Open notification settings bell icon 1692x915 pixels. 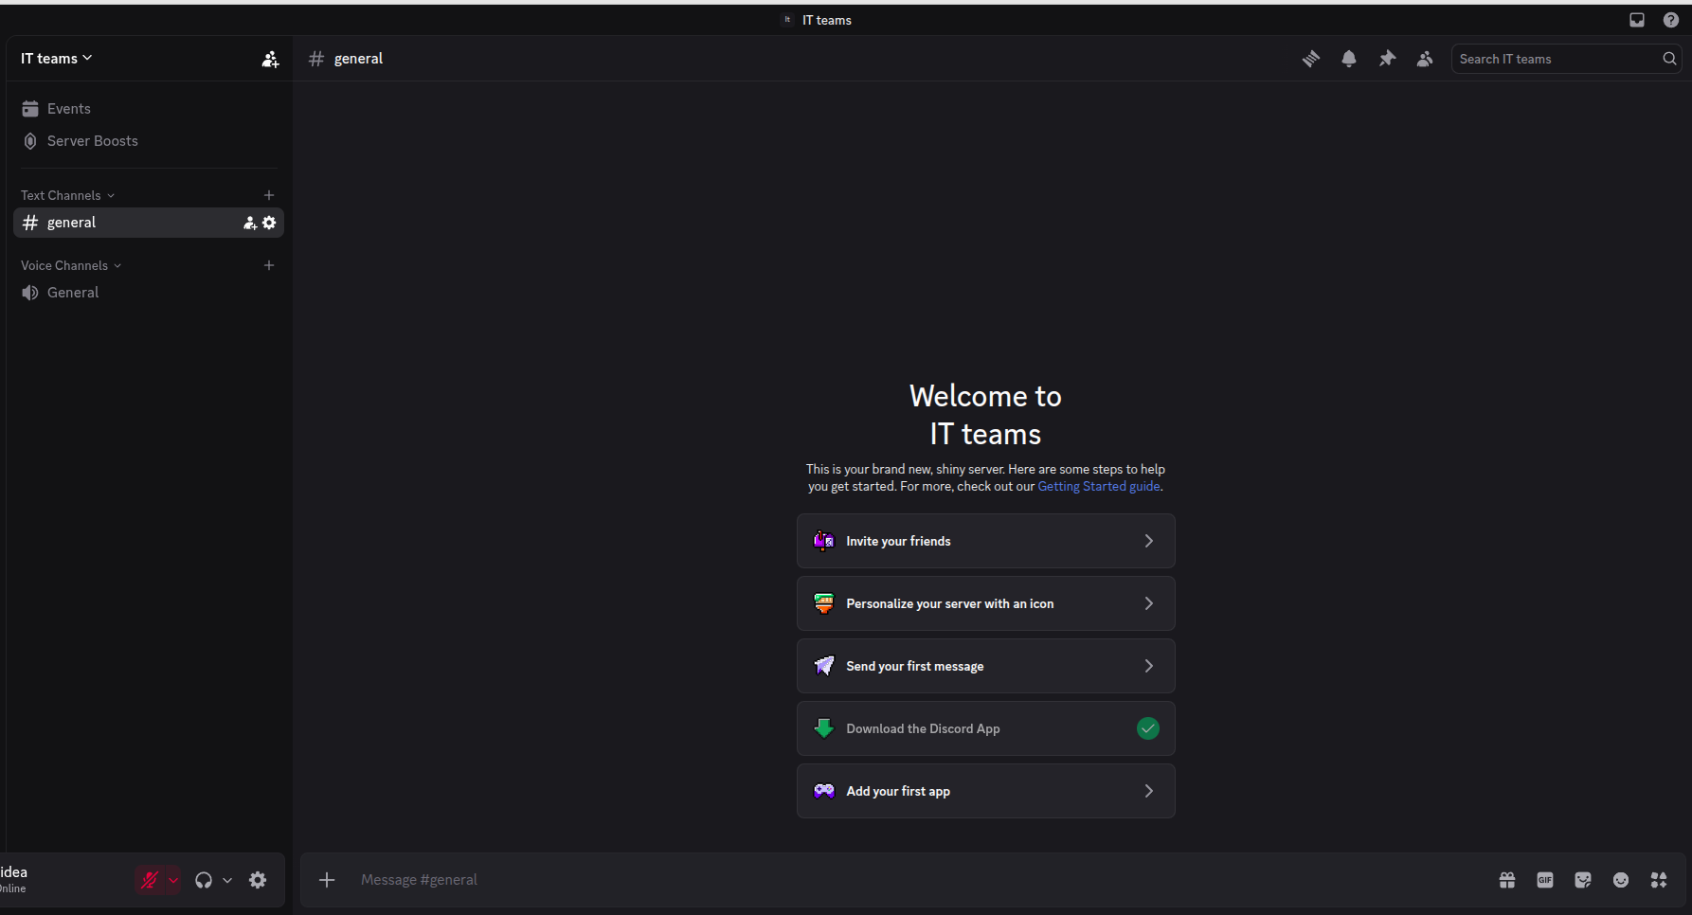click(x=1349, y=59)
